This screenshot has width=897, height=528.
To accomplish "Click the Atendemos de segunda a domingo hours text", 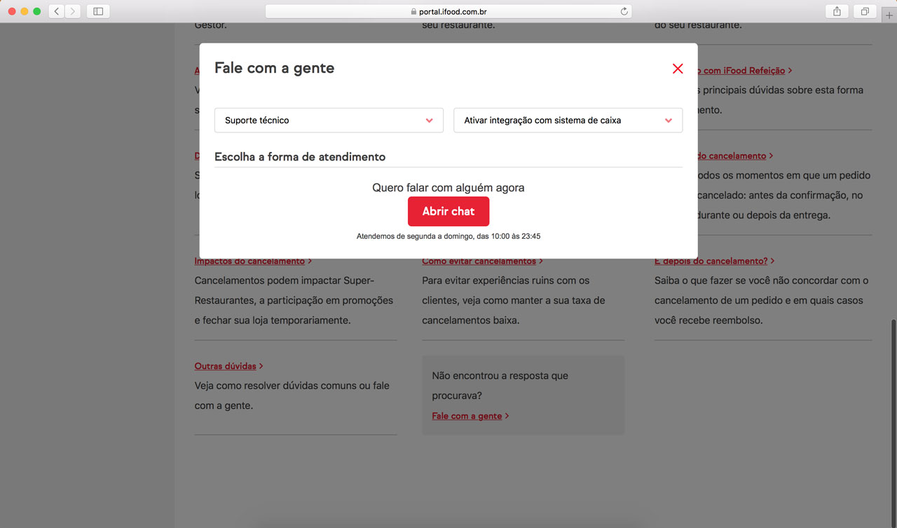I will pyautogui.click(x=448, y=237).
